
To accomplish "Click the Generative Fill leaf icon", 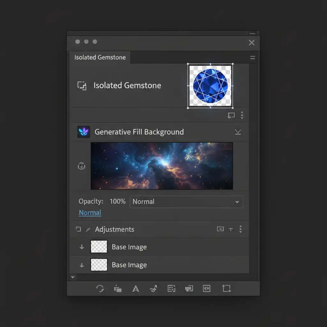I will click(84, 132).
